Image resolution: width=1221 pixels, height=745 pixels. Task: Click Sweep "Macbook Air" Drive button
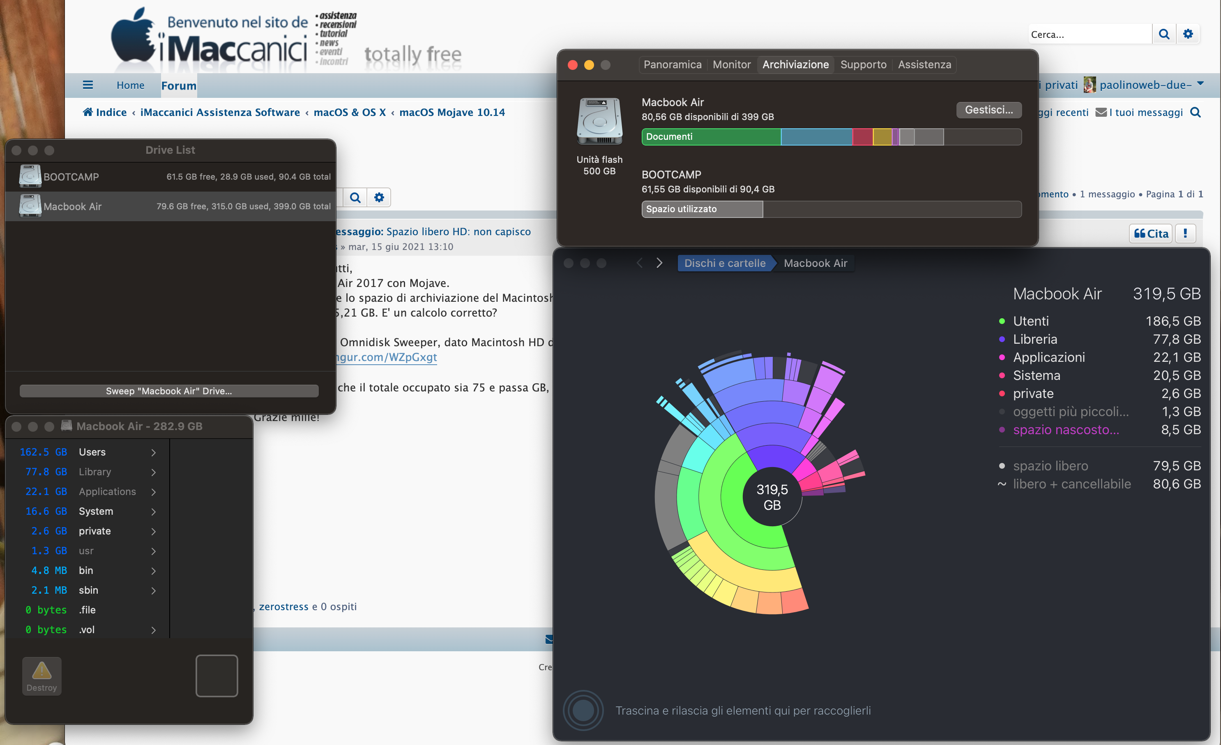point(169,391)
